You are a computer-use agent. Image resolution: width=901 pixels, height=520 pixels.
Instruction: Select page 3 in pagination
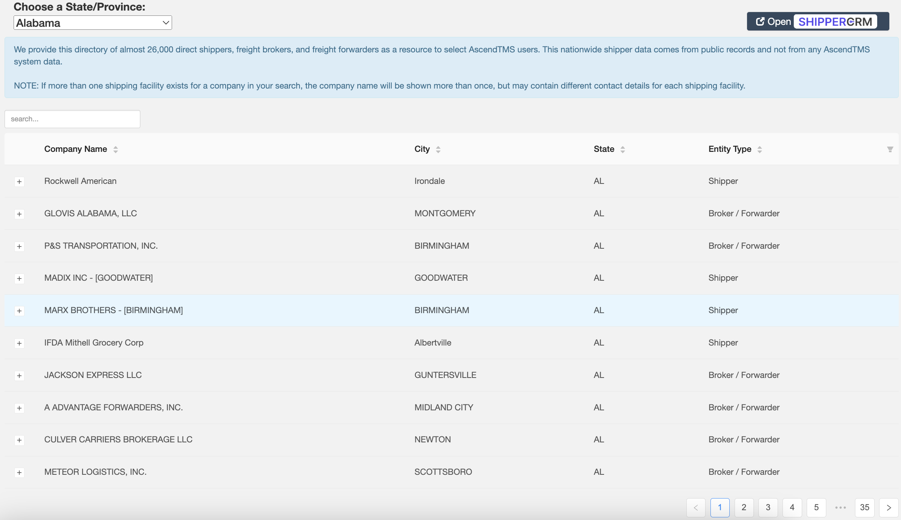(x=768, y=508)
